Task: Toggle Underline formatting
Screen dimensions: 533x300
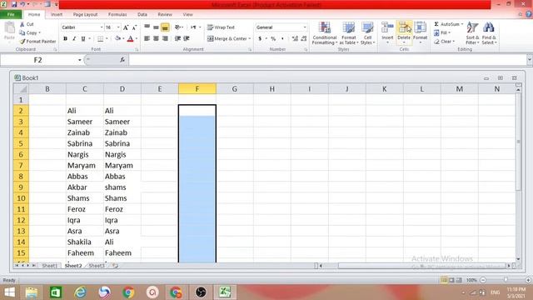Action: 83,39
